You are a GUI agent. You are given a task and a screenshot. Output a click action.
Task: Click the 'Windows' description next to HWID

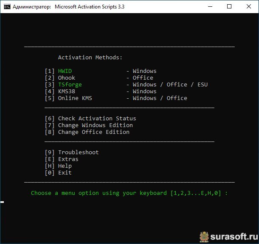point(144,71)
